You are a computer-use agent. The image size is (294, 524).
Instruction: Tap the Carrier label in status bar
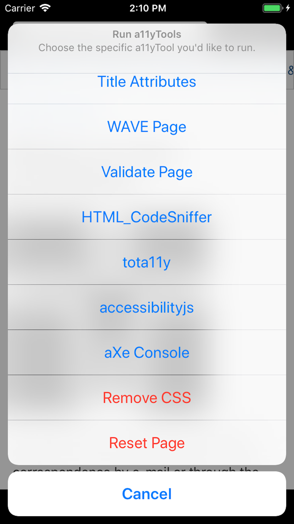[20, 8]
